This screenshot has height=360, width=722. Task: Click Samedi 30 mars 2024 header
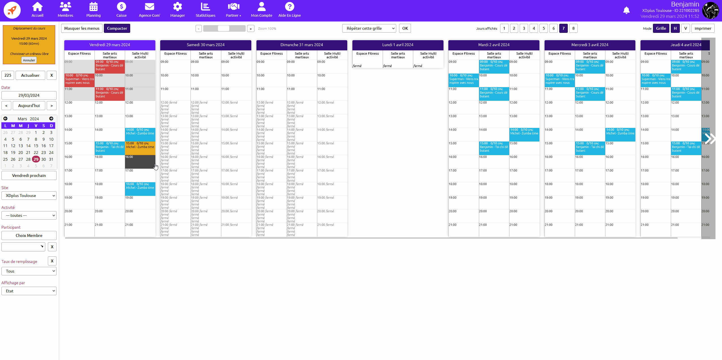coord(206,45)
